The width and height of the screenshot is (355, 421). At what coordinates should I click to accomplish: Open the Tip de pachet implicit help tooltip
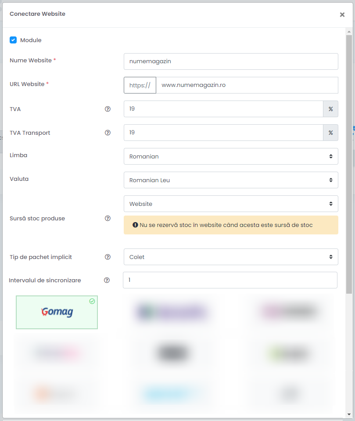click(x=108, y=257)
